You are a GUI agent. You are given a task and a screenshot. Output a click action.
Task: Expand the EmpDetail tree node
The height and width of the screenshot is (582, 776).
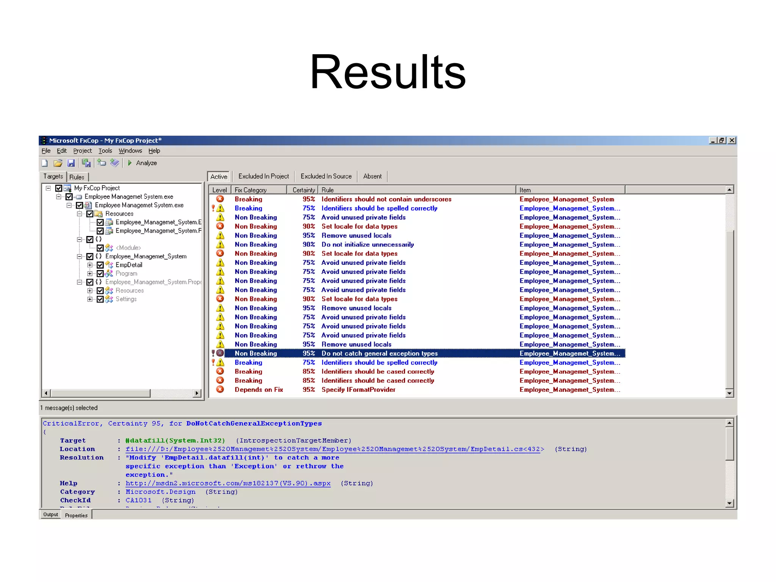90,265
